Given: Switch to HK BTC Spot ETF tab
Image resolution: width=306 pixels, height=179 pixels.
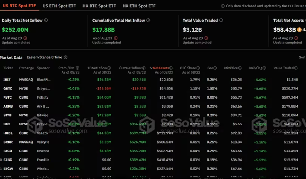Looking at the screenshot, I should click(99, 6).
